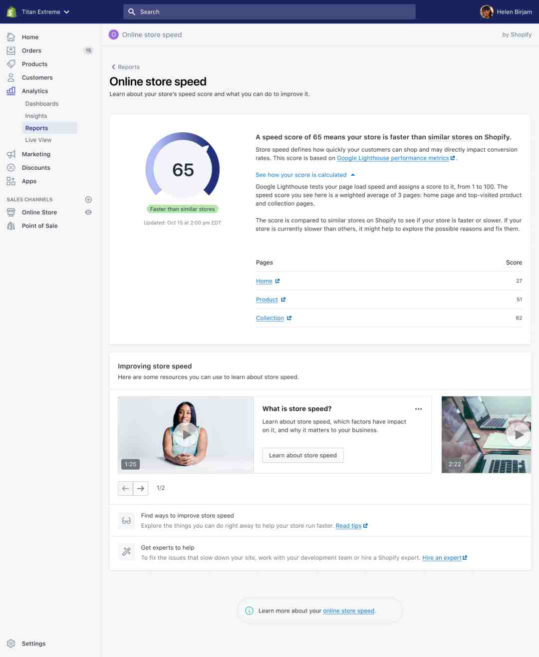Click the similar stores underlined term
539x657 pixels.
450,137
